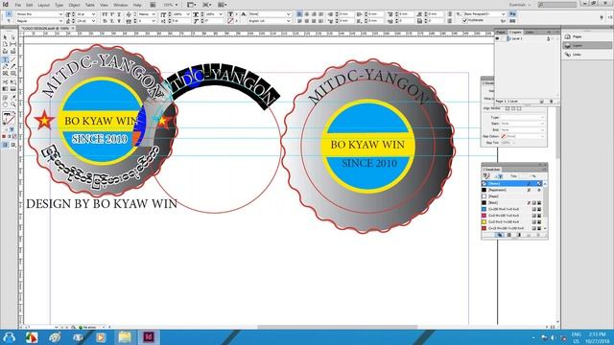614x345 pixels.
Task: Toggle lock box for Layer 1
Action: pyautogui.click(x=503, y=38)
